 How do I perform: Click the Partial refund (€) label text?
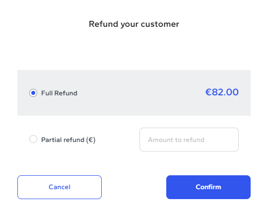tap(68, 140)
